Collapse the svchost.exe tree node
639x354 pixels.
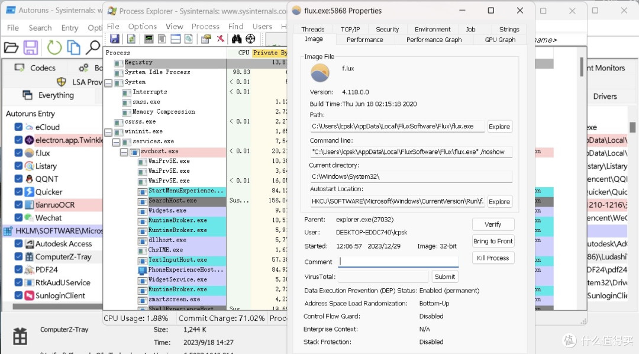pyautogui.click(x=124, y=152)
